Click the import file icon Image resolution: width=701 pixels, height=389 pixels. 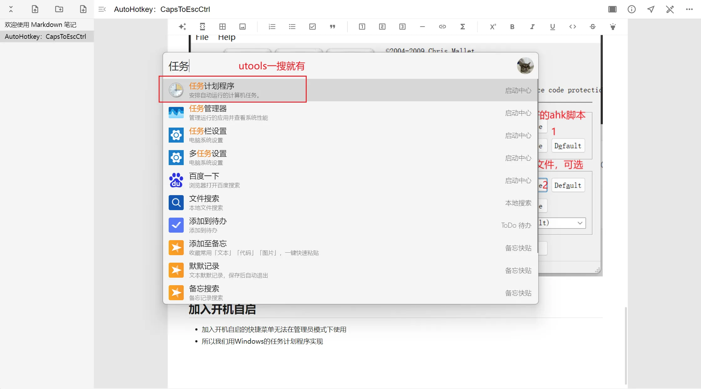tap(35, 9)
